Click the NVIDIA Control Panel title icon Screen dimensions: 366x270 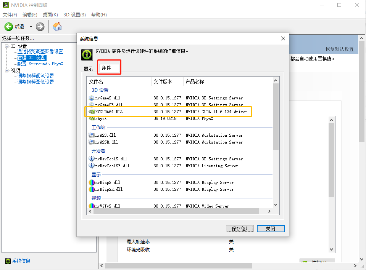pyautogui.click(x=6, y=5)
